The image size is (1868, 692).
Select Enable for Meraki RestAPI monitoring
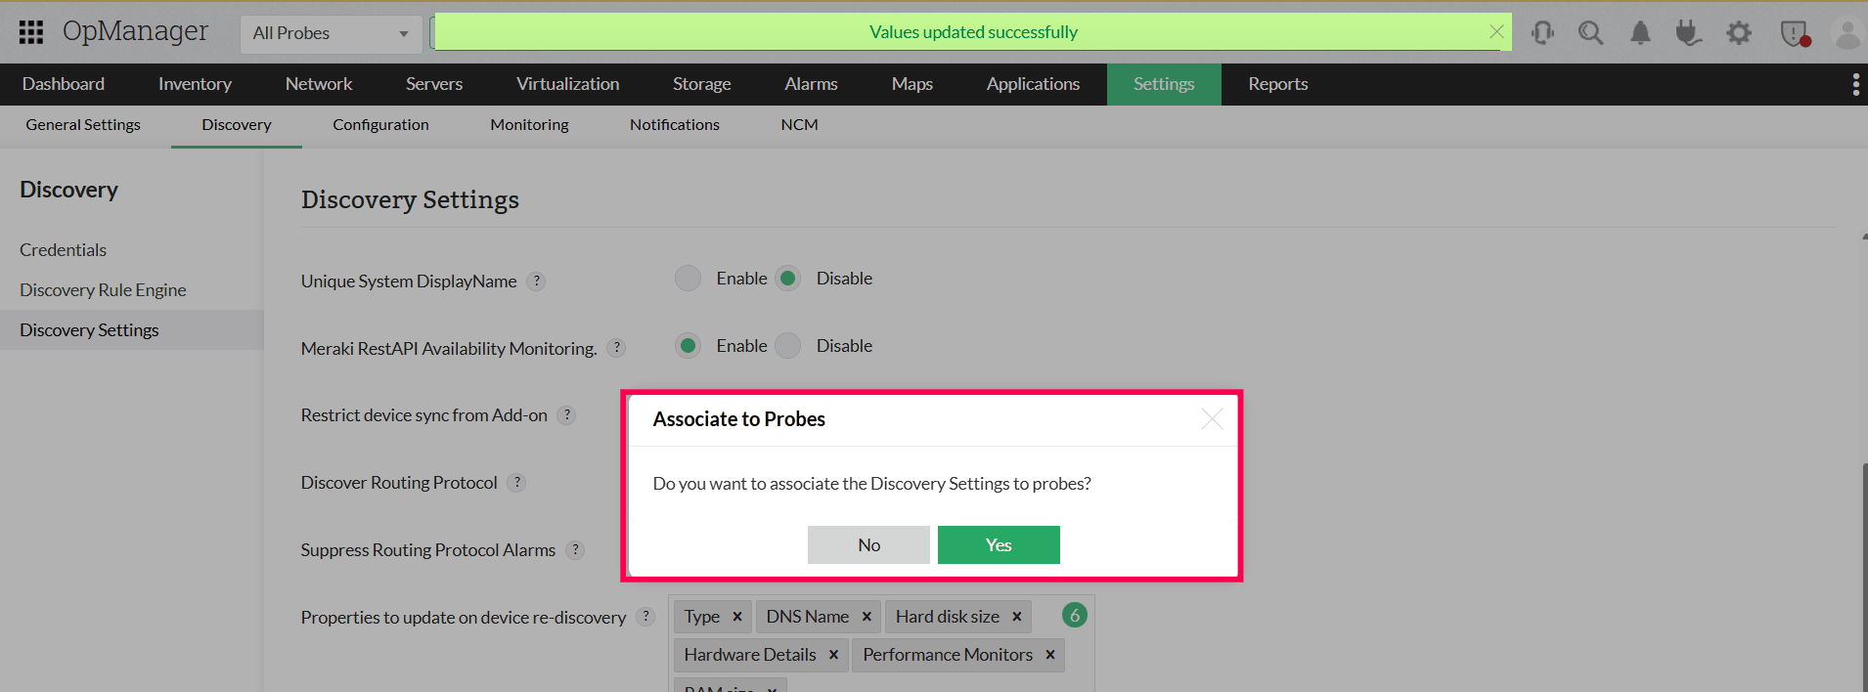coord(689,346)
